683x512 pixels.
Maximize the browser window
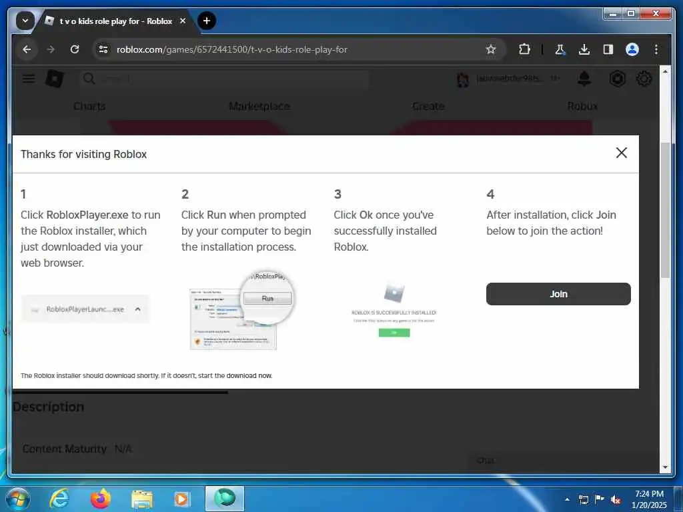point(630,15)
